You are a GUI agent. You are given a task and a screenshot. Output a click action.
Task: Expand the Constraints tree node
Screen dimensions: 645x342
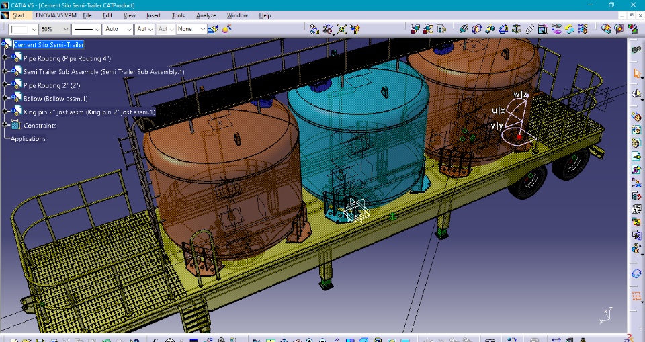(5, 125)
